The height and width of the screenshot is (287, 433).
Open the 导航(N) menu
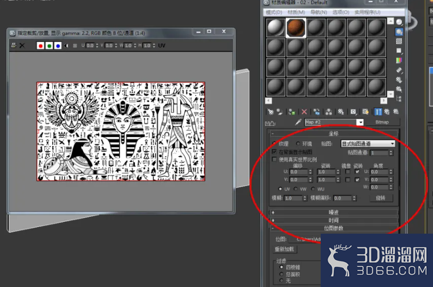click(x=318, y=12)
